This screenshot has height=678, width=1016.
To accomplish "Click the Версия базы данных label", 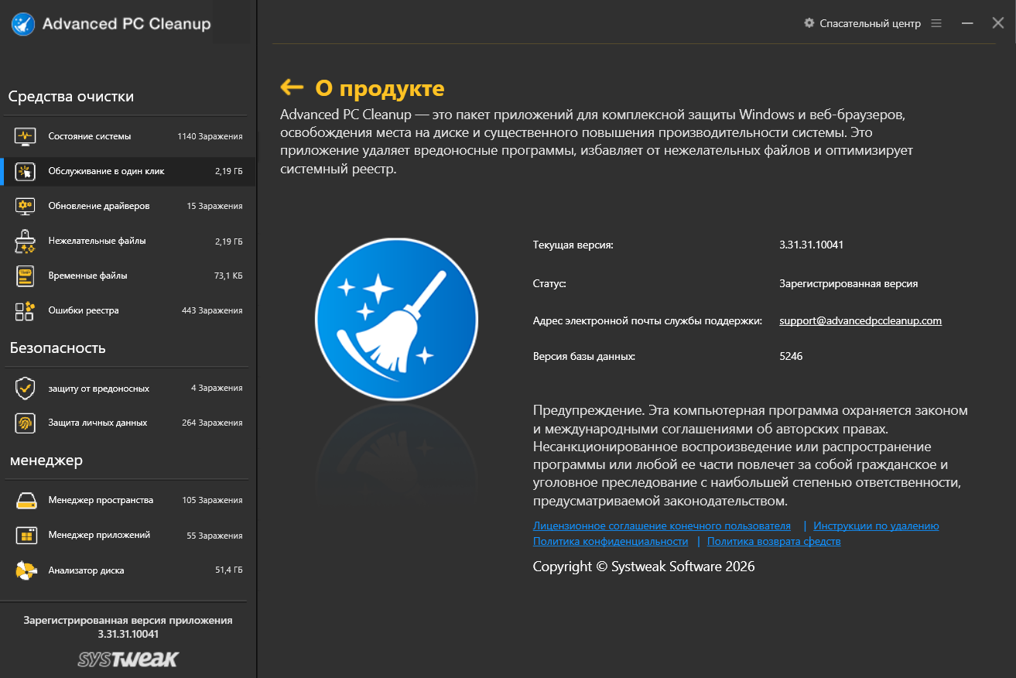I will [584, 357].
